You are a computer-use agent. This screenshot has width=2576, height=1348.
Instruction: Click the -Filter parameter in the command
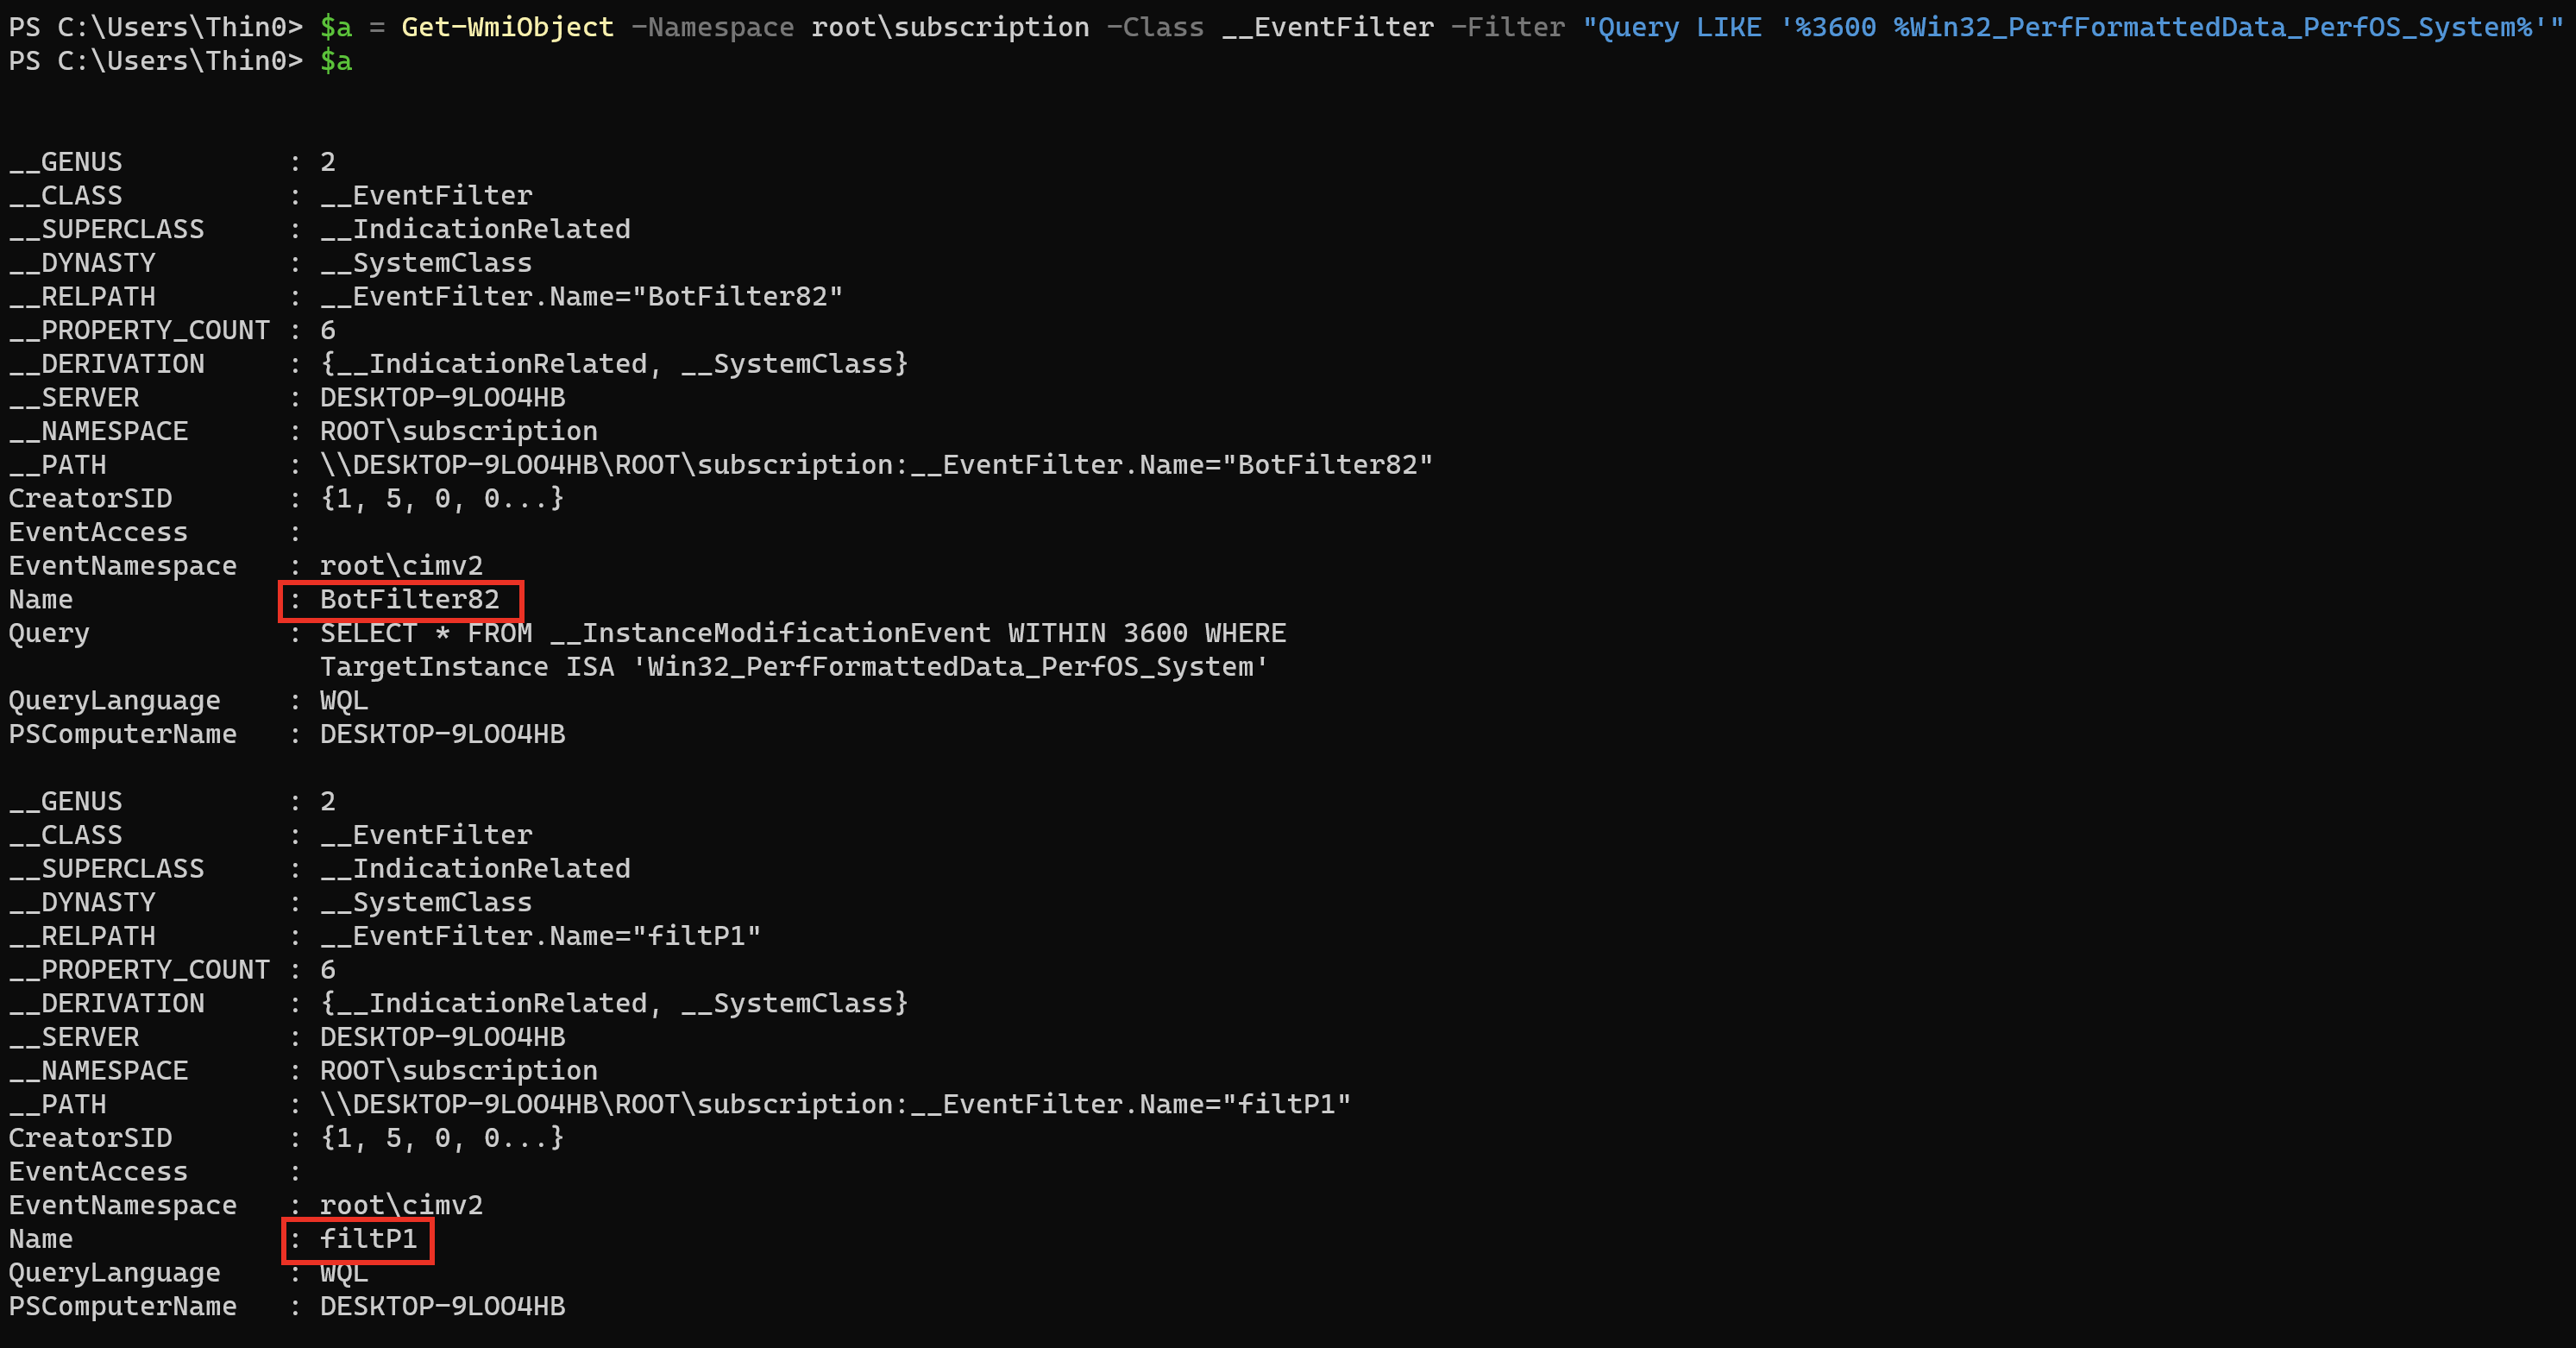click(x=1507, y=27)
